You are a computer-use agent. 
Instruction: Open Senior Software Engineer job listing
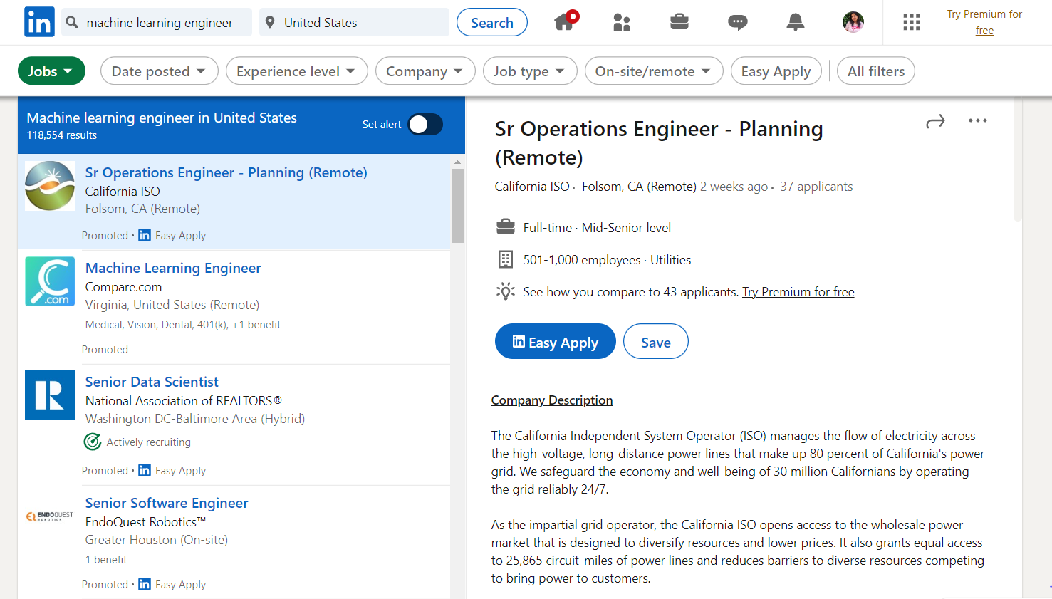point(167,503)
